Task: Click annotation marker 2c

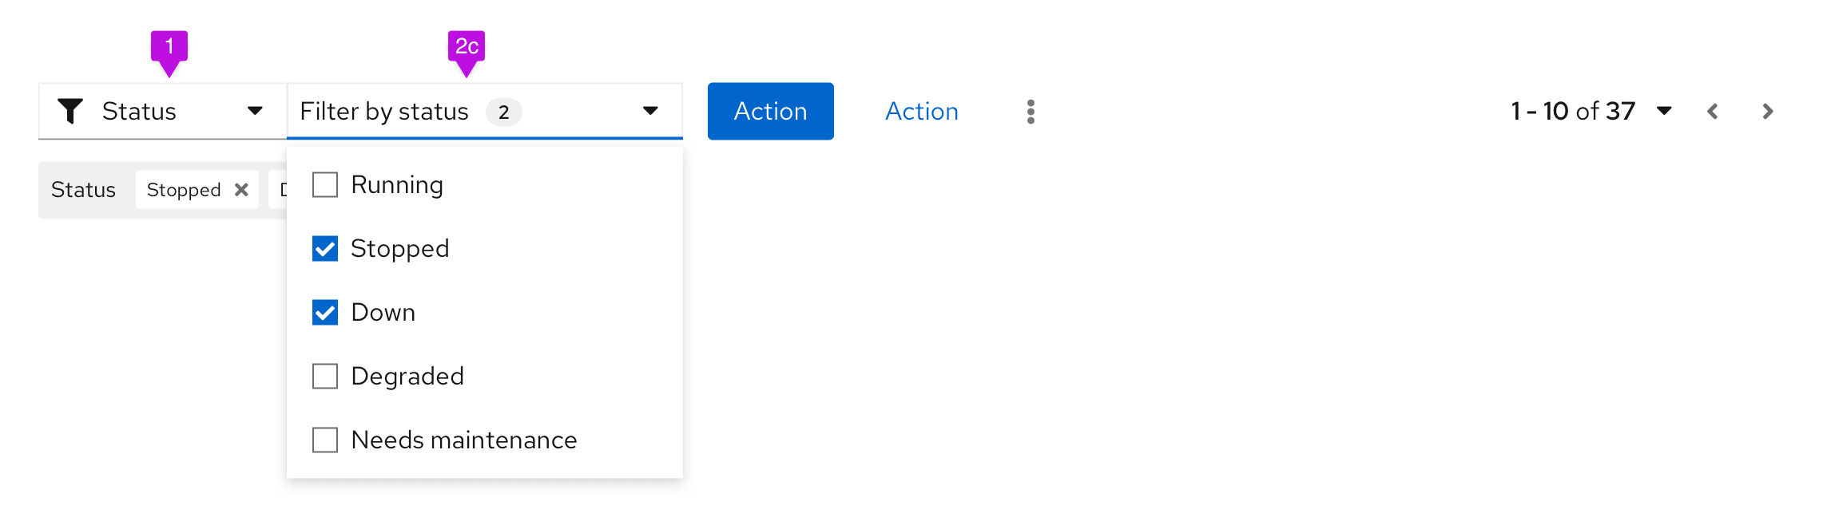Action: point(467,48)
